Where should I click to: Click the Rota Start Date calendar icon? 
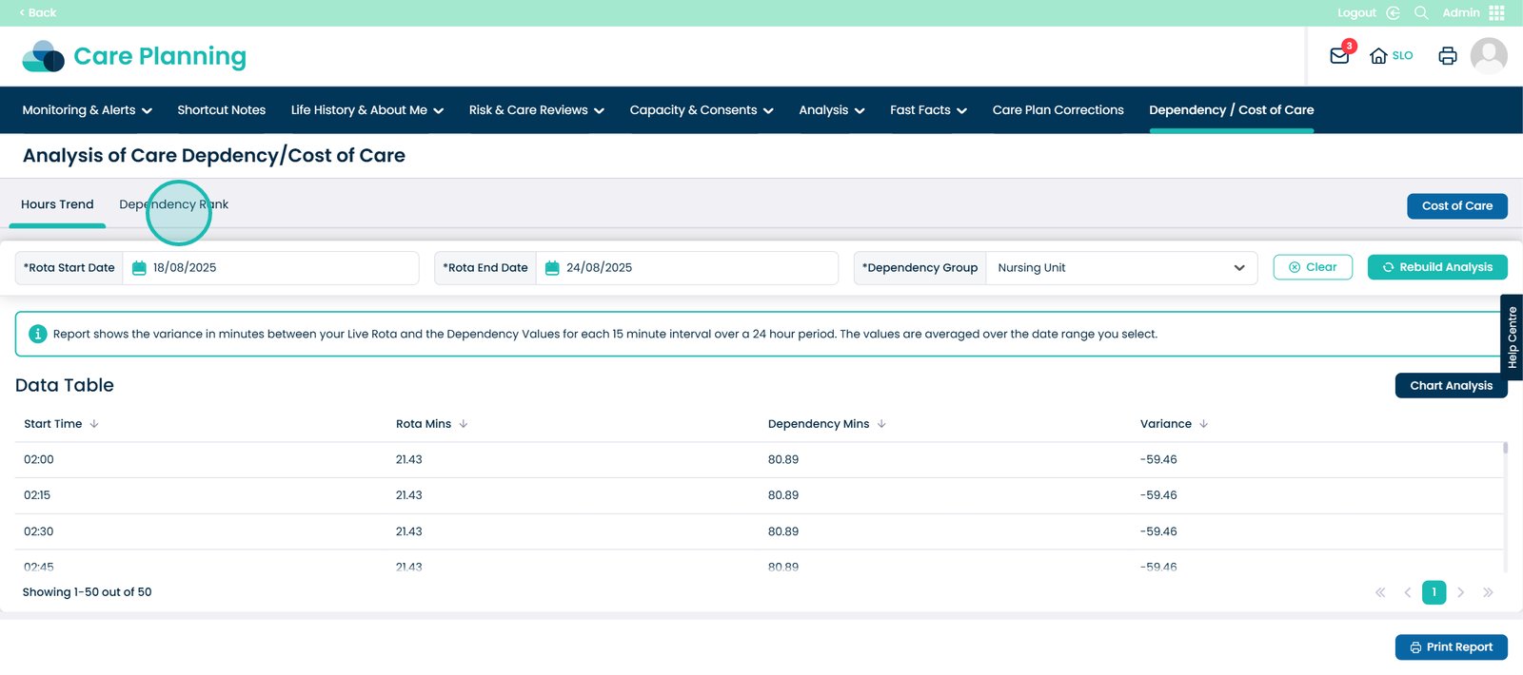139,268
